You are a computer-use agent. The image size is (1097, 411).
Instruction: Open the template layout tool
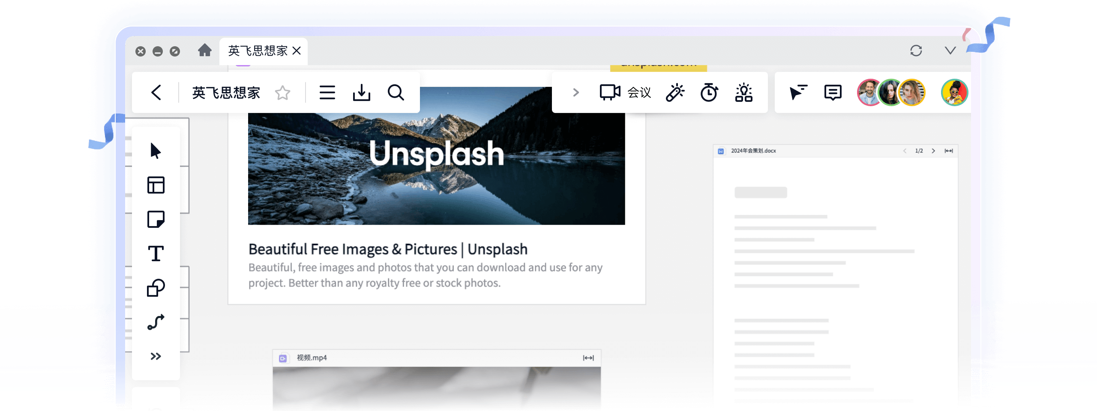(x=156, y=185)
